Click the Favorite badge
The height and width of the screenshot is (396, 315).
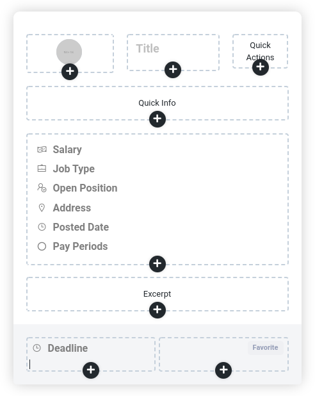click(x=265, y=348)
